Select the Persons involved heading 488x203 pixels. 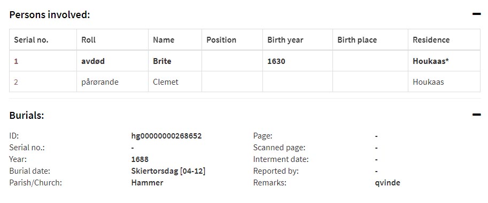point(50,14)
